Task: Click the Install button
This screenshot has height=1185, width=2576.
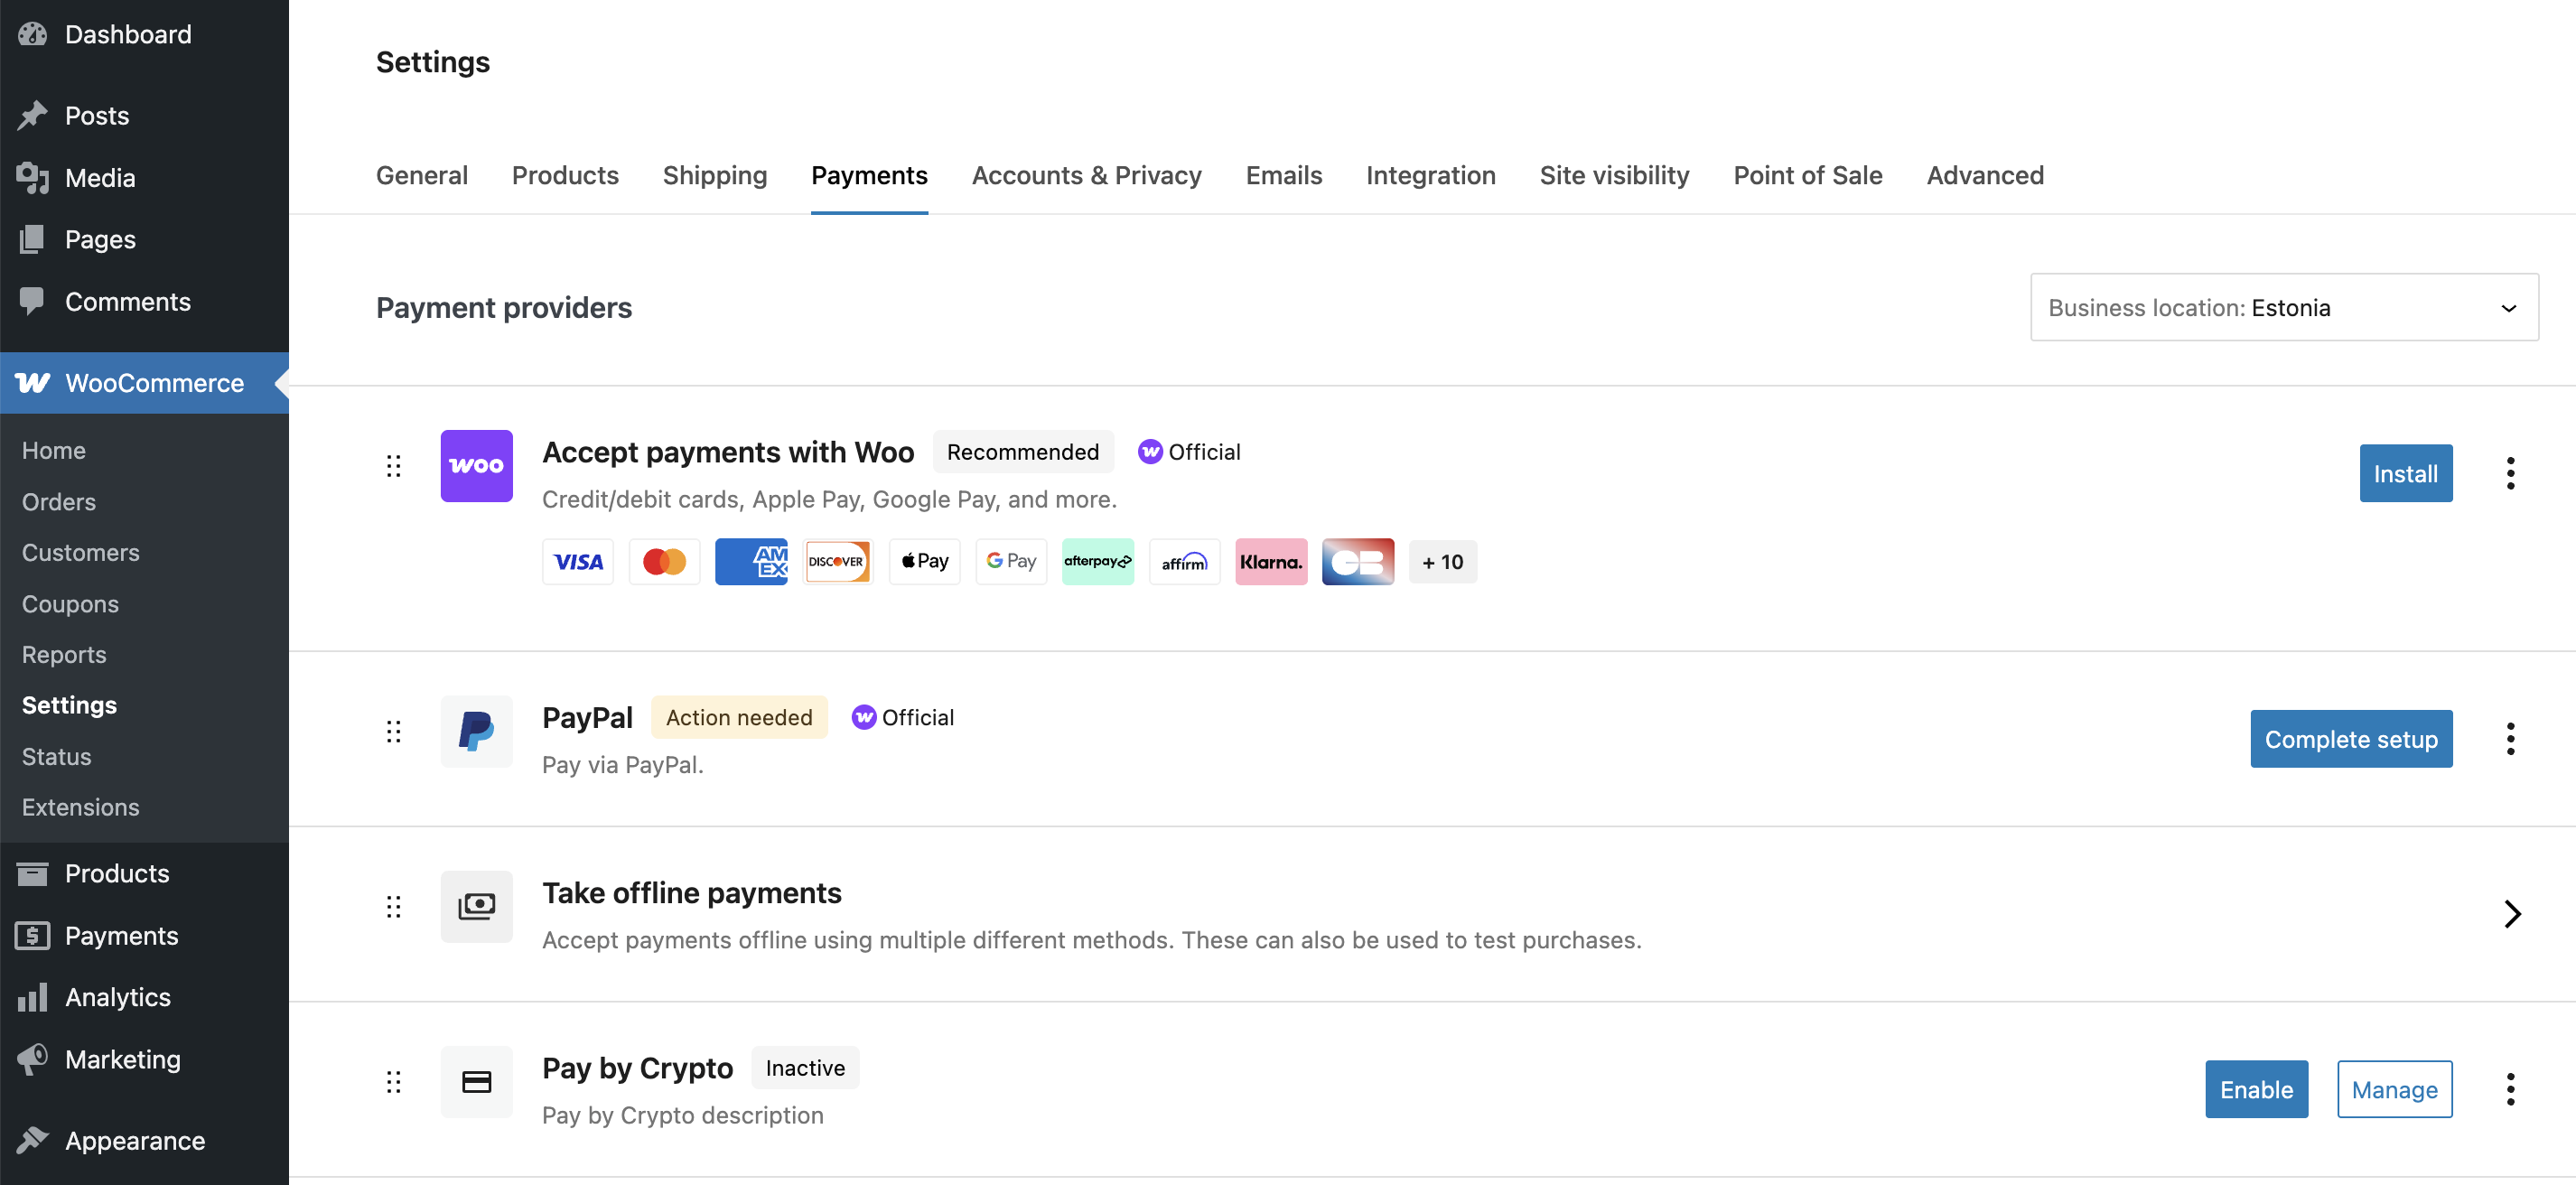Action: tap(2404, 473)
